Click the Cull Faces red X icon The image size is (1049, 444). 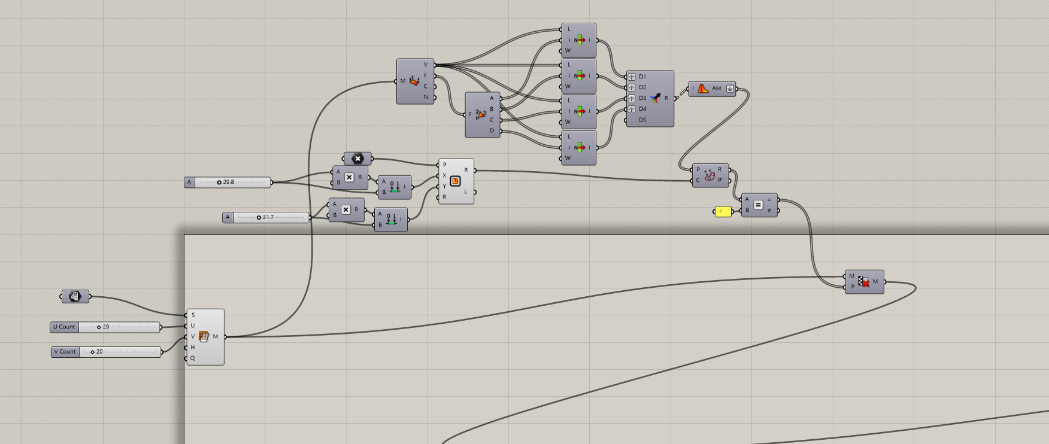click(x=863, y=281)
